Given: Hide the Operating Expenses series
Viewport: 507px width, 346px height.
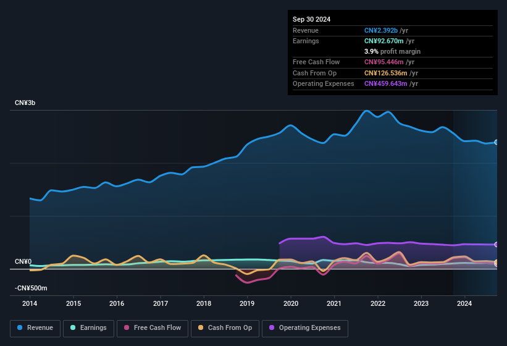Looking at the screenshot, I should (305, 328).
